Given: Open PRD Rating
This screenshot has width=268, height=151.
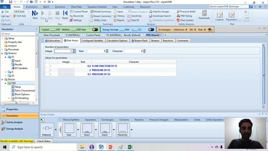Looking at the screenshot, I should 184,16.
